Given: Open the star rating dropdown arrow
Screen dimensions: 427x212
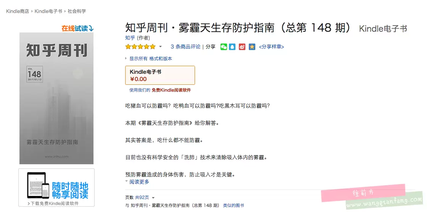Looking at the screenshot, I should (x=160, y=47).
